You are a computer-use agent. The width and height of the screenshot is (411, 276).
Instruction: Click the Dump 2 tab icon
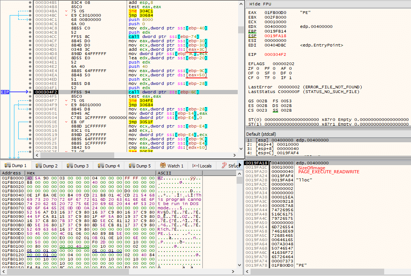(x=39, y=166)
